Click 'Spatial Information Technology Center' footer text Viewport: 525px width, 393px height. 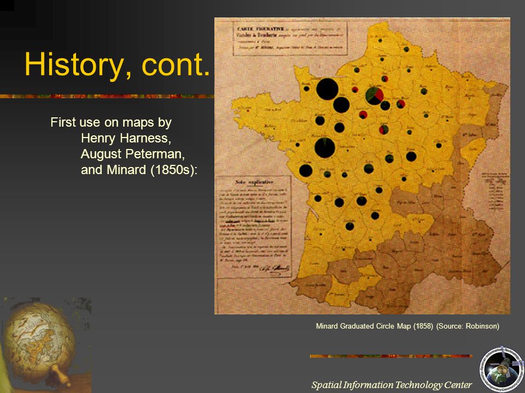click(x=392, y=385)
